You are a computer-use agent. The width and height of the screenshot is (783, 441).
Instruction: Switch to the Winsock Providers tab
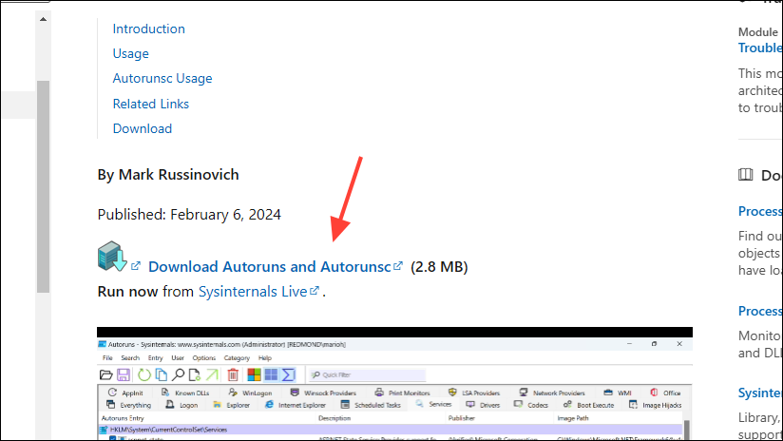323,393
